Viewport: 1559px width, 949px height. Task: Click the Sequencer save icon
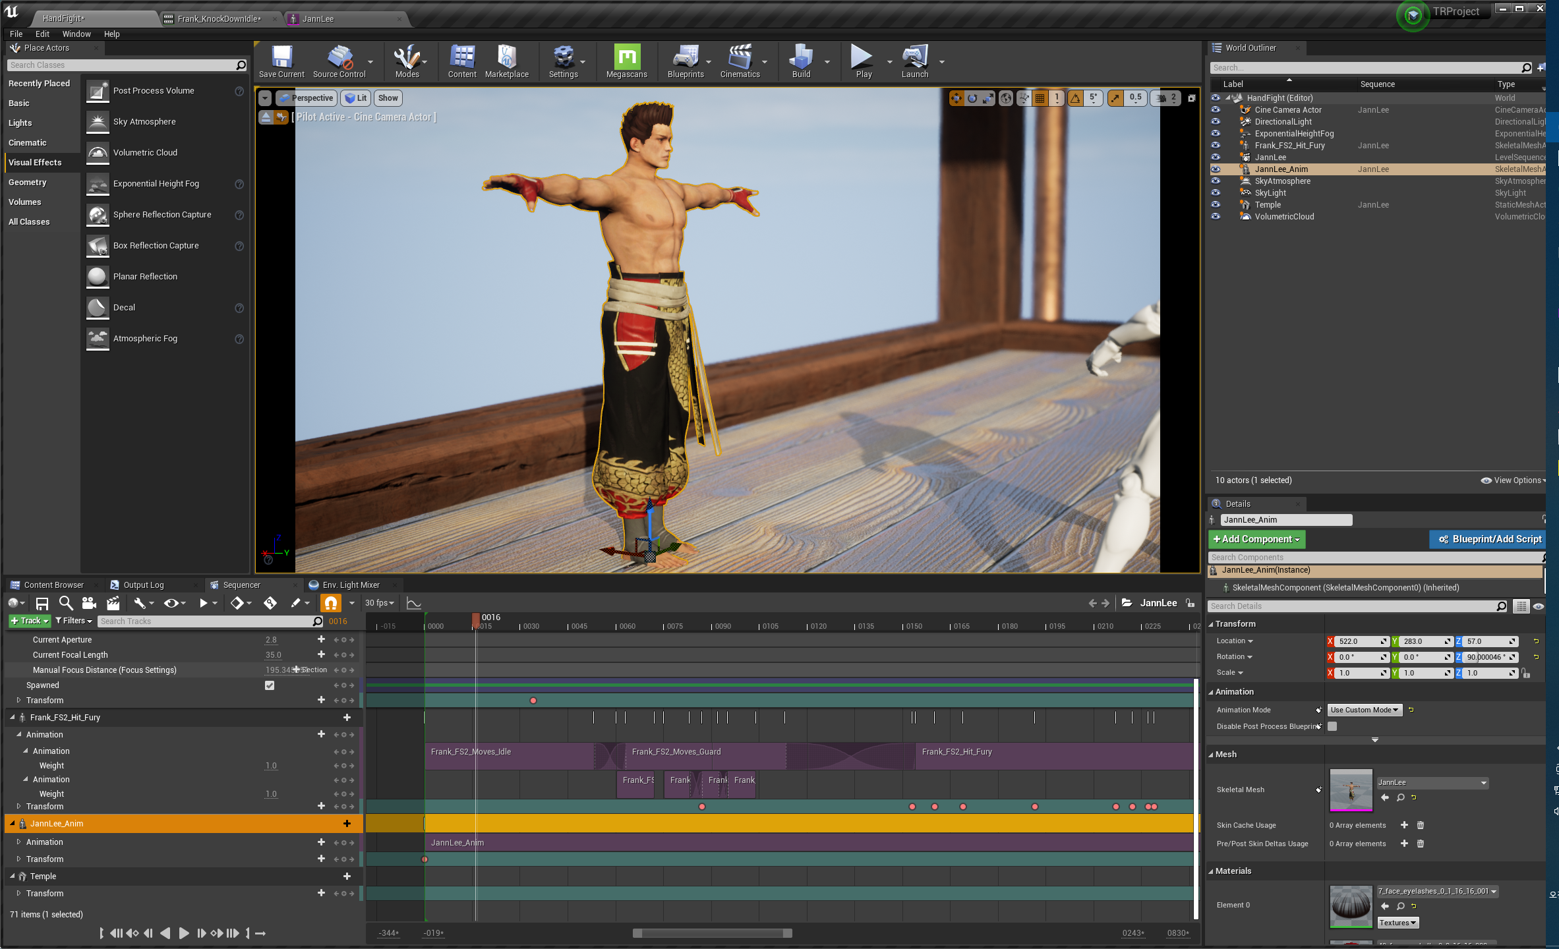click(42, 603)
